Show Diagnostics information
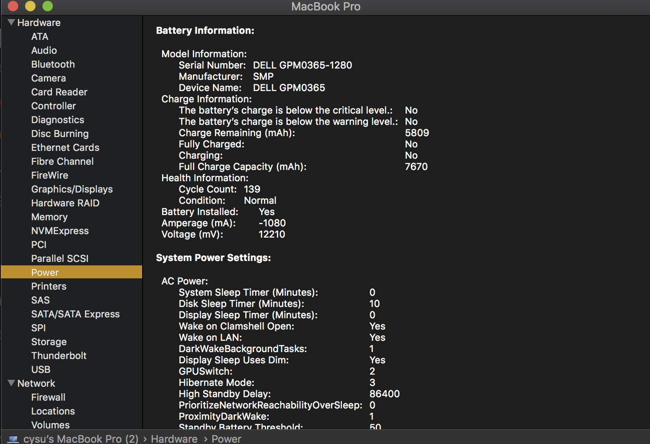 click(58, 120)
